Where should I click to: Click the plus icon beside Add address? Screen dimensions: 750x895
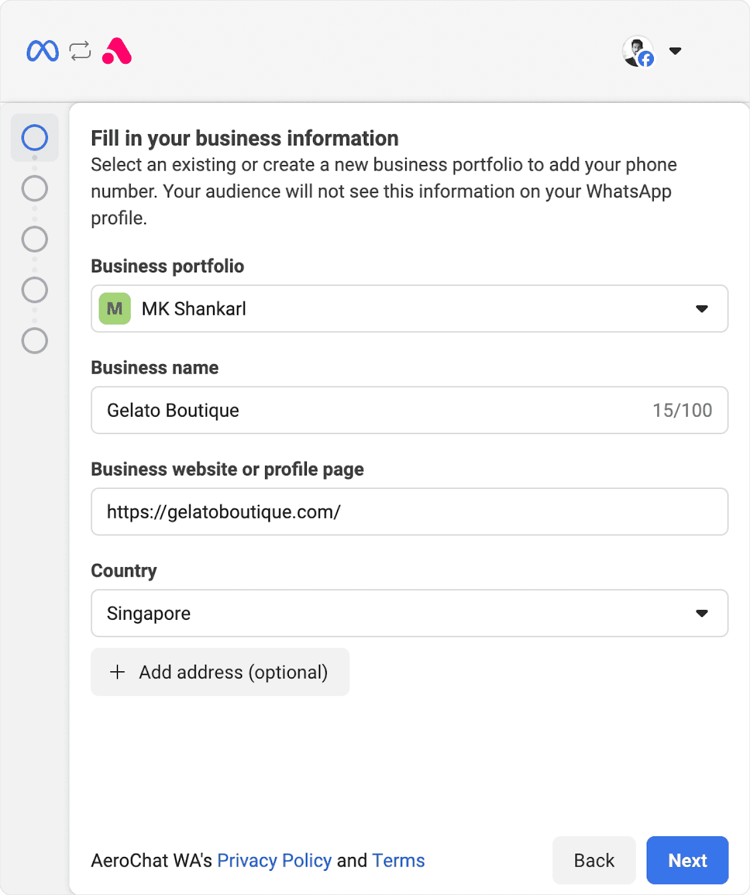point(117,672)
